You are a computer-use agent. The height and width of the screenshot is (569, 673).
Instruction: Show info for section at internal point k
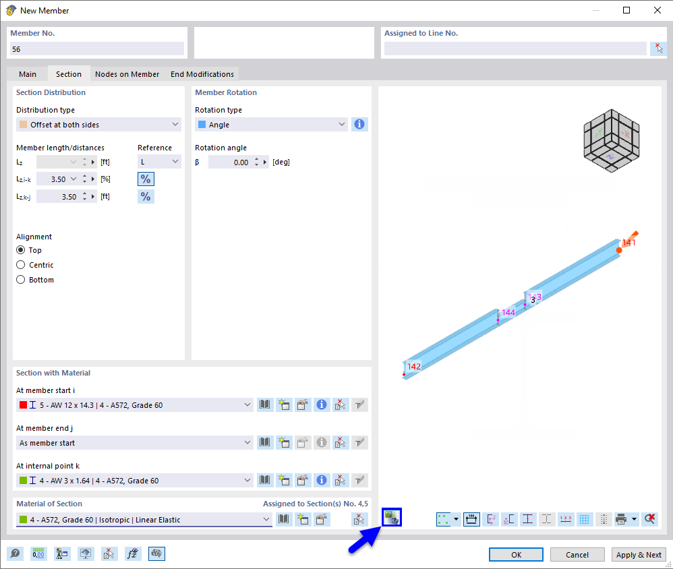[322, 480]
